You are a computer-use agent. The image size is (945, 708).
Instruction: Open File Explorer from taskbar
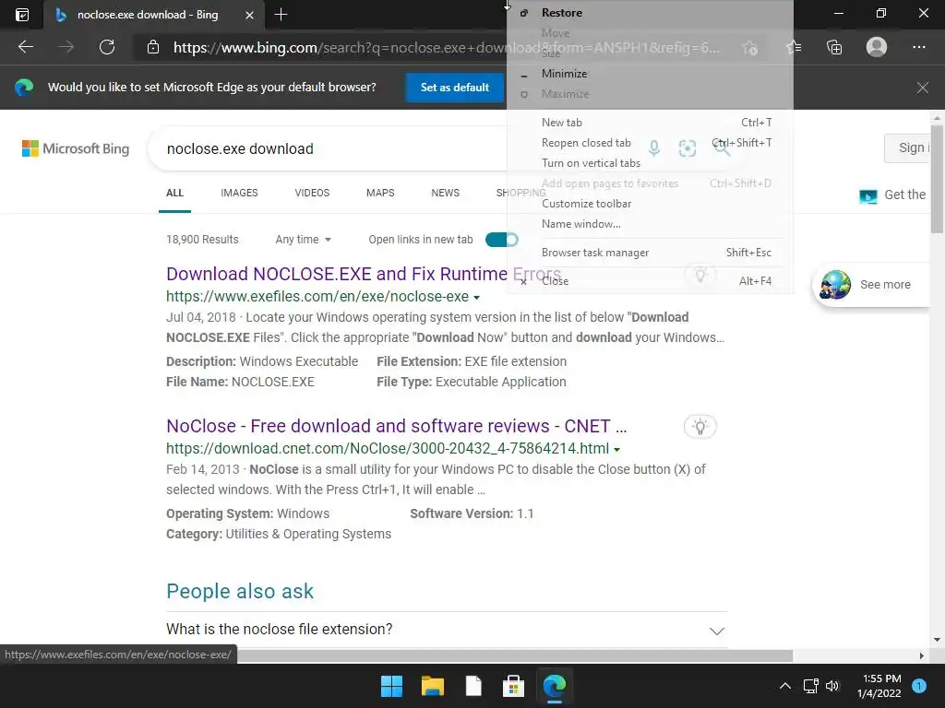pos(432,686)
